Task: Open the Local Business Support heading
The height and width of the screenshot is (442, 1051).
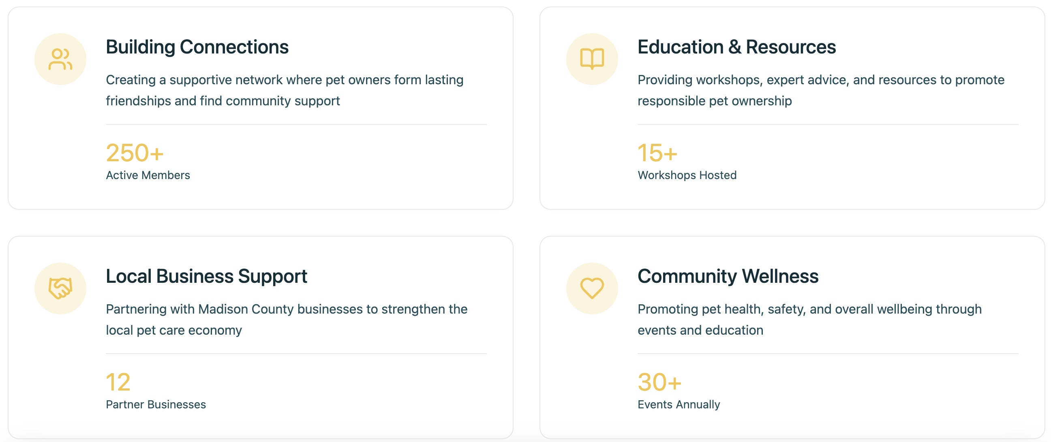Action: (206, 276)
